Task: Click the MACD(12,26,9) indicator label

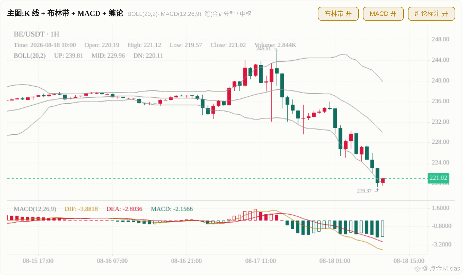Action: 35,209
